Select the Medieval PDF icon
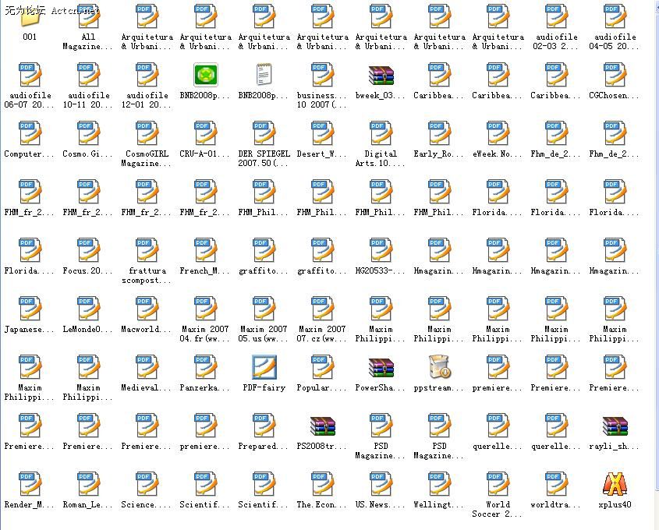 click(x=147, y=366)
